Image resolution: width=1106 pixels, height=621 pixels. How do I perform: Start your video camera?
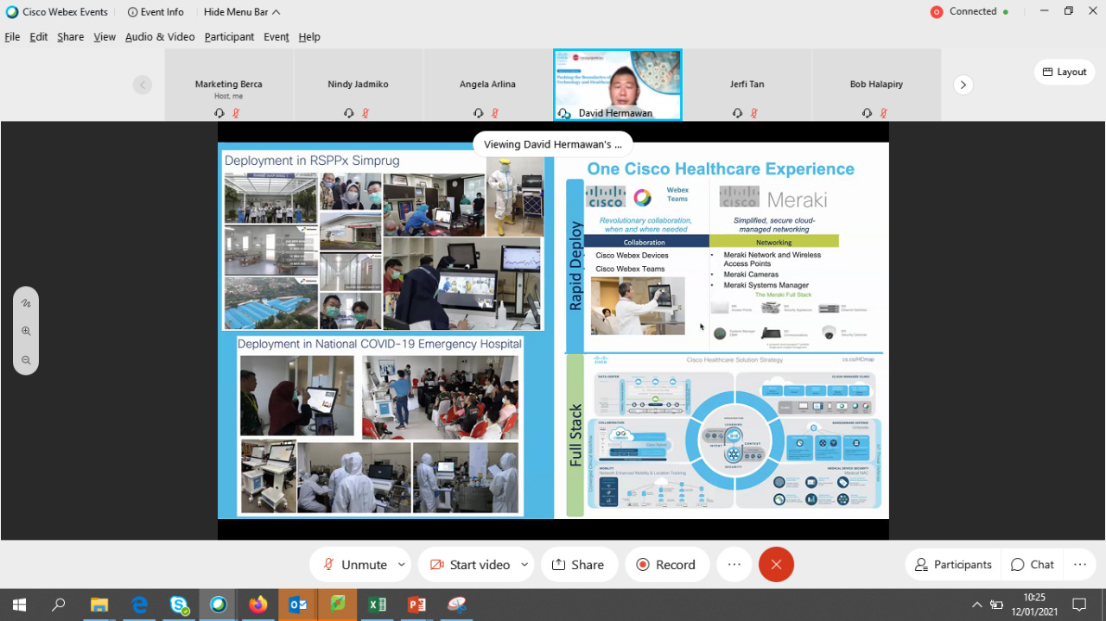click(471, 565)
